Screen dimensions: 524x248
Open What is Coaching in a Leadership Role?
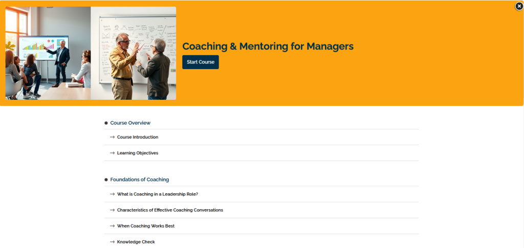[157, 194]
